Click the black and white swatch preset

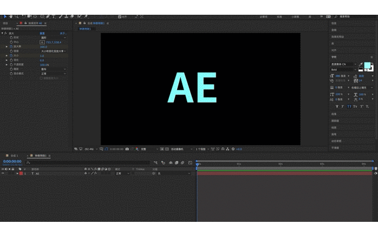point(361,70)
